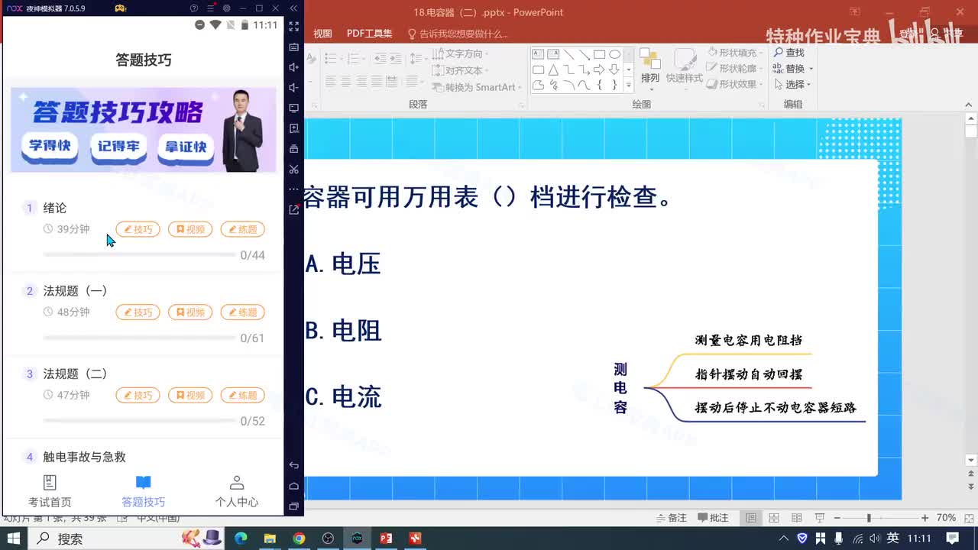Open the Nox emulator hamburger menu
The width and height of the screenshot is (978, 550).
210,8
